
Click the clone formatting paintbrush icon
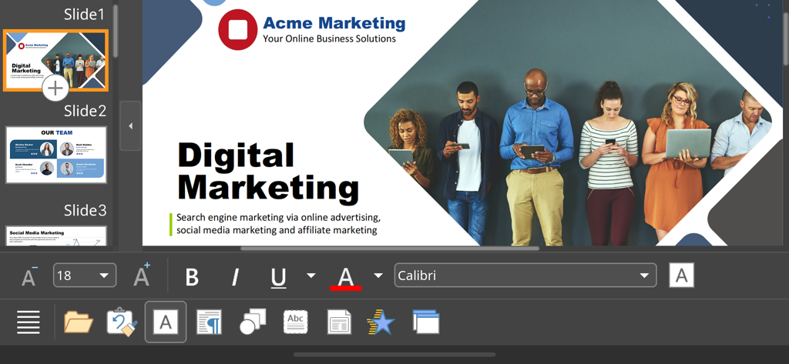tap(122, 322)
